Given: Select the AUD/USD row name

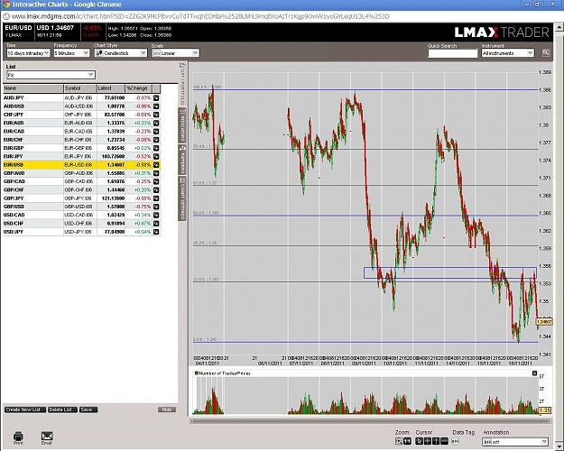Looking at the screenshot, I should [14, 106].
